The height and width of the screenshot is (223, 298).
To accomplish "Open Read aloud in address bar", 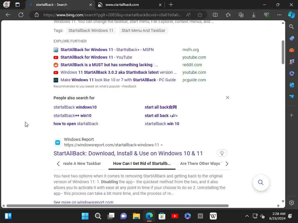I will coord(188,15).
